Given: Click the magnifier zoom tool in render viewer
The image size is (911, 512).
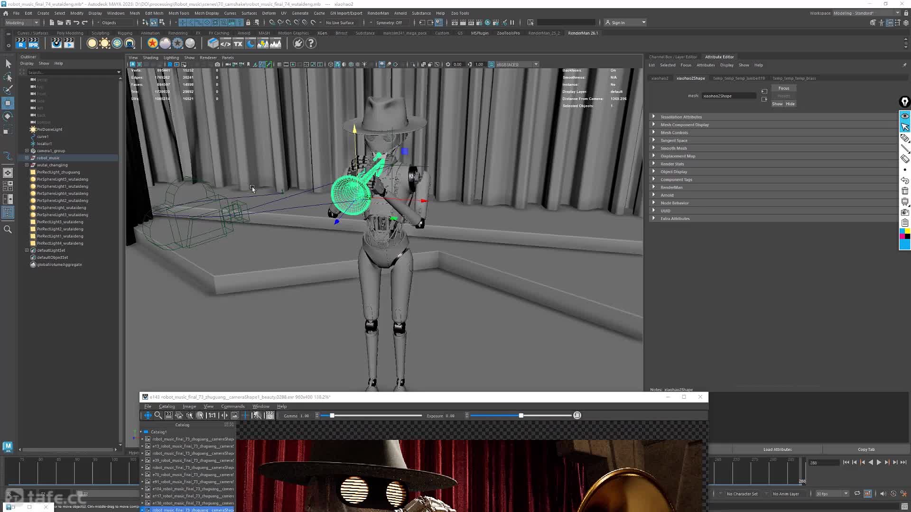Looking at the screenshot, I should click(158, 415).
